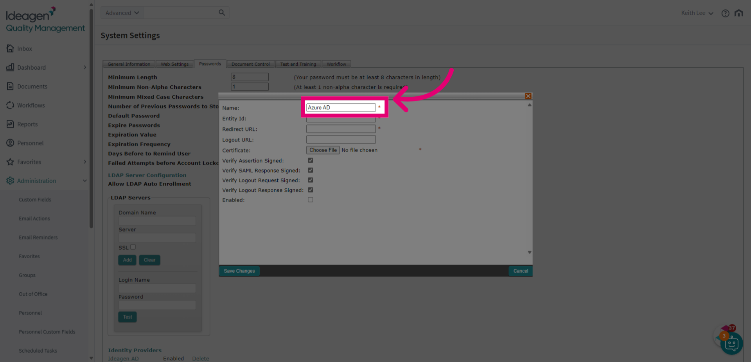Open the Advanced search dropdown
751x362 pixels.
click(122, 13)
